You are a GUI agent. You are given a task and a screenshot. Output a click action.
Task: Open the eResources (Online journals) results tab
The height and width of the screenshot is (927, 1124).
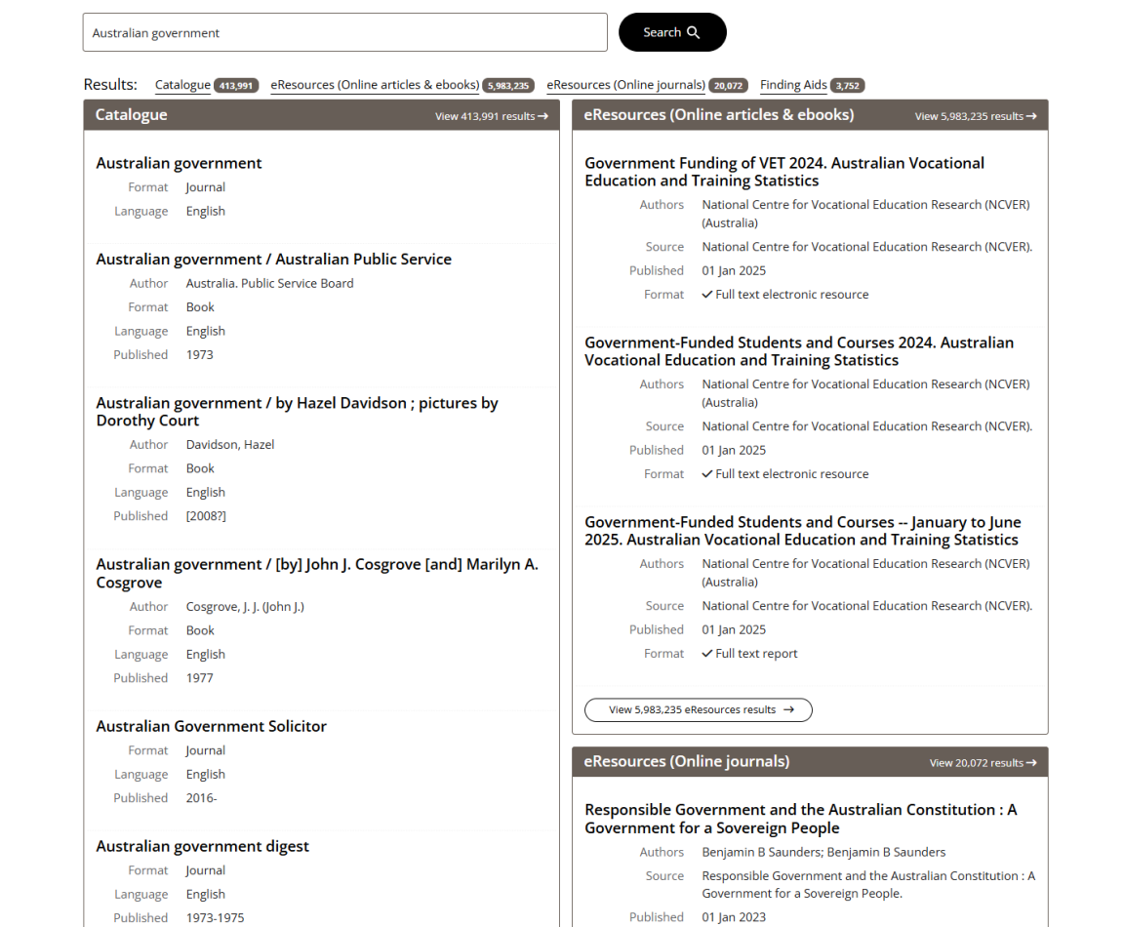[622, 85]
